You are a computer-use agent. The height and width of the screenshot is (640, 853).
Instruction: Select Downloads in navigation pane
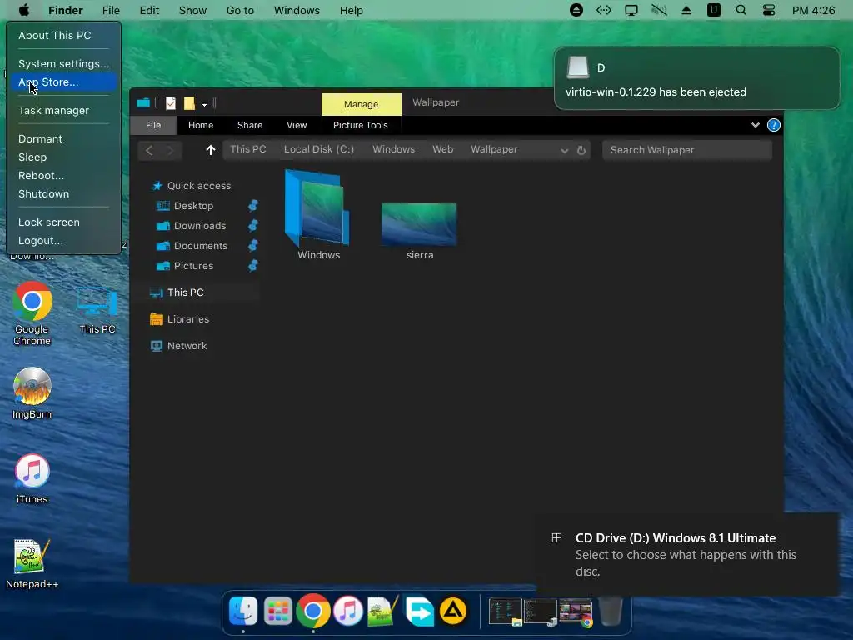click(x=200, y=226)
